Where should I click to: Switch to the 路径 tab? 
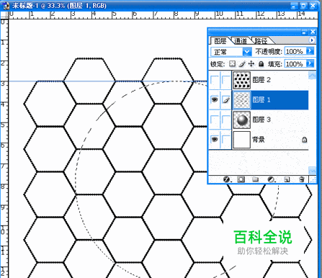(x=261, y=41)
